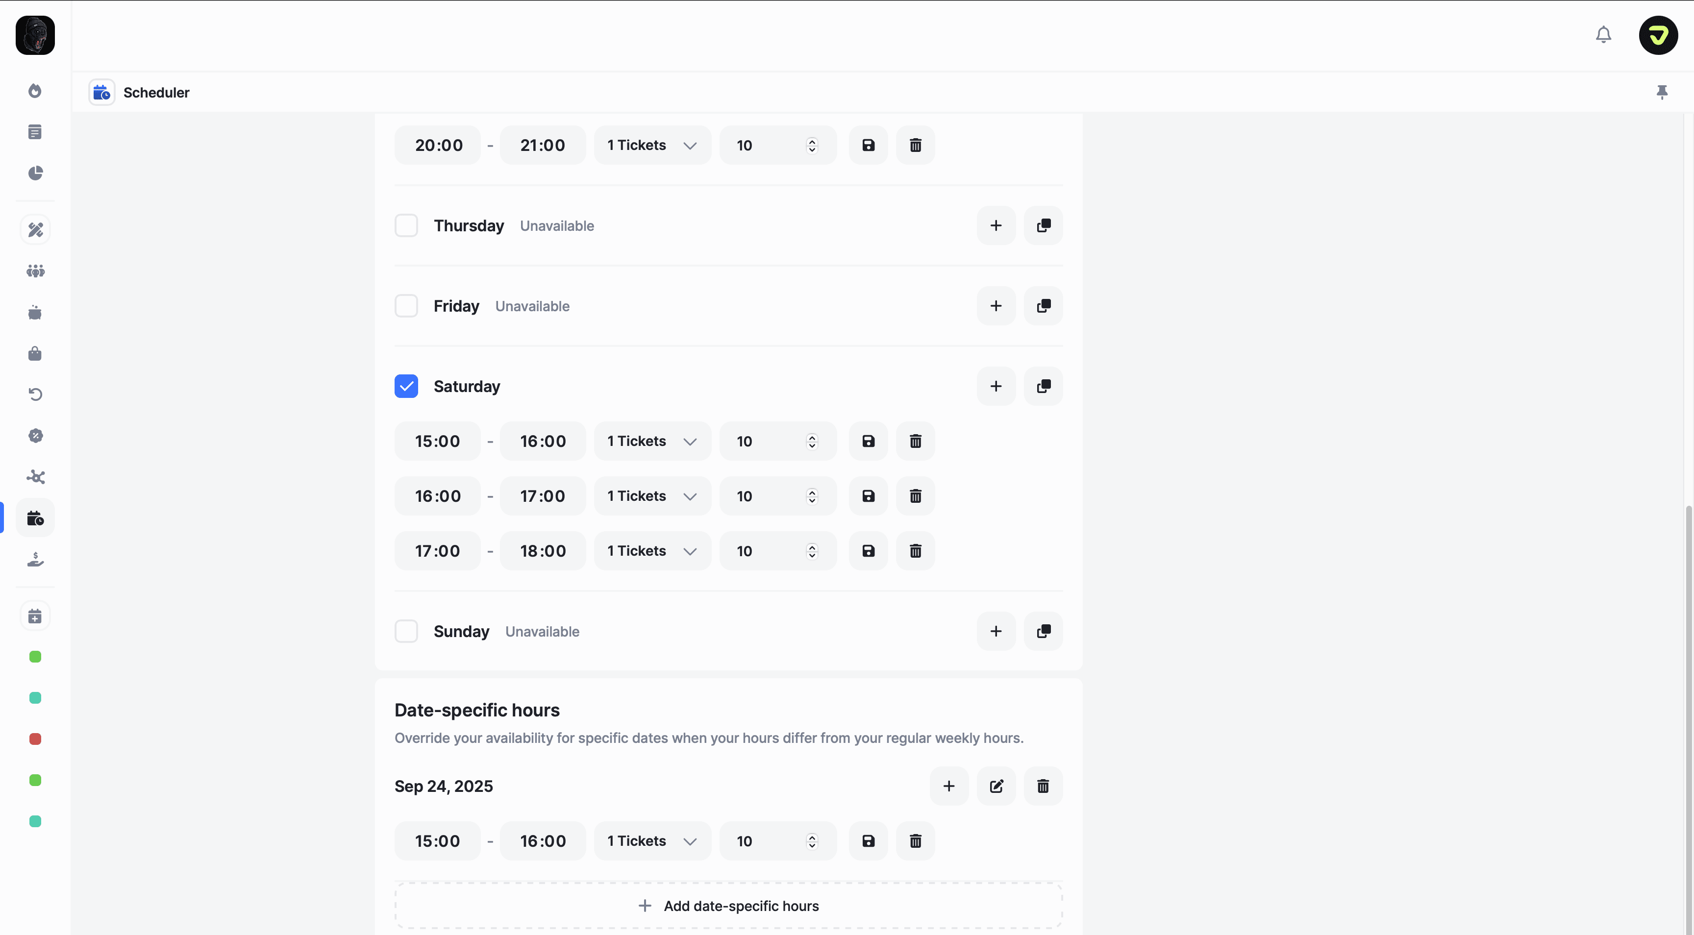This screenshot has height=935, width=1694.
Task: Open the scheduler item in sidebar
Action: pos(35,519)
